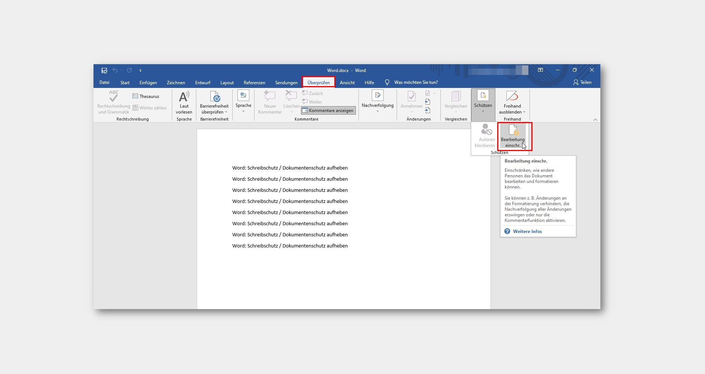Screen dimensions: 705x374
Task: Click the Neuer Kommentar icon
Action: 270,96
